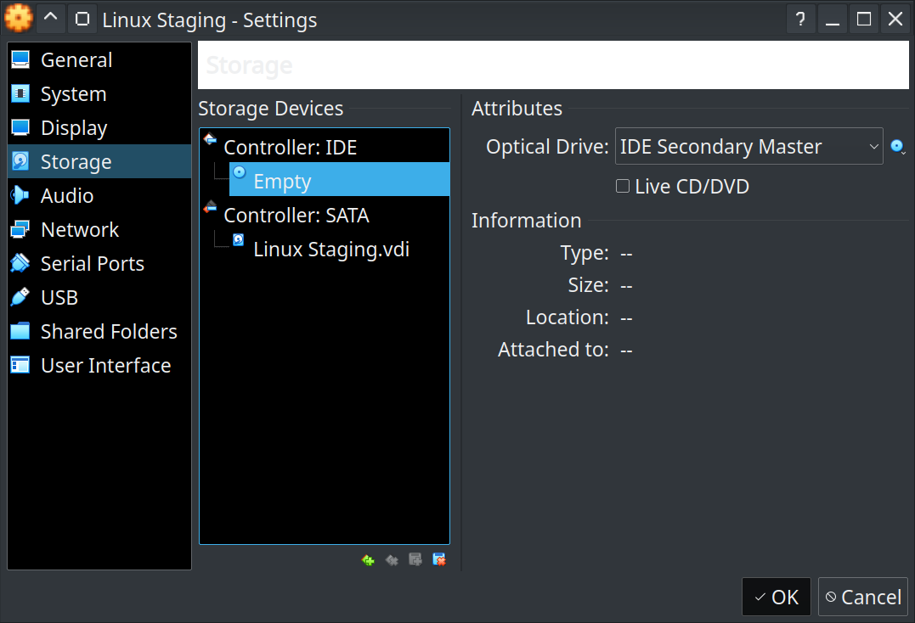Click the IDE controller icon in tree
This screenshot has height=623, width=915.
[x=210, y=140]
